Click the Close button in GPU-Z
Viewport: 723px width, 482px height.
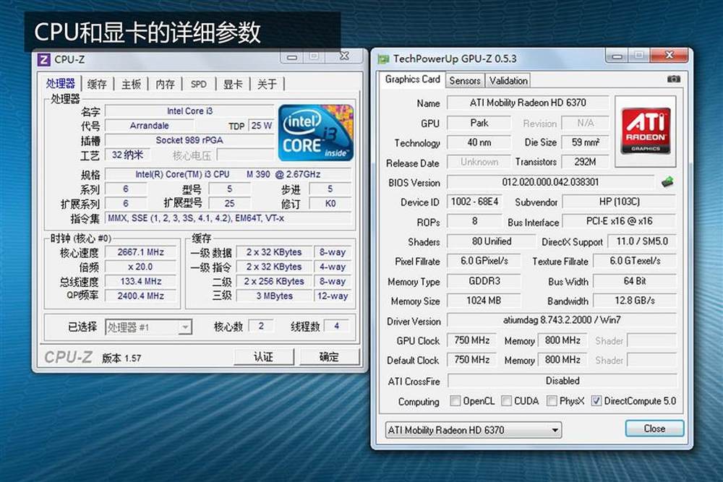point(654,429)
